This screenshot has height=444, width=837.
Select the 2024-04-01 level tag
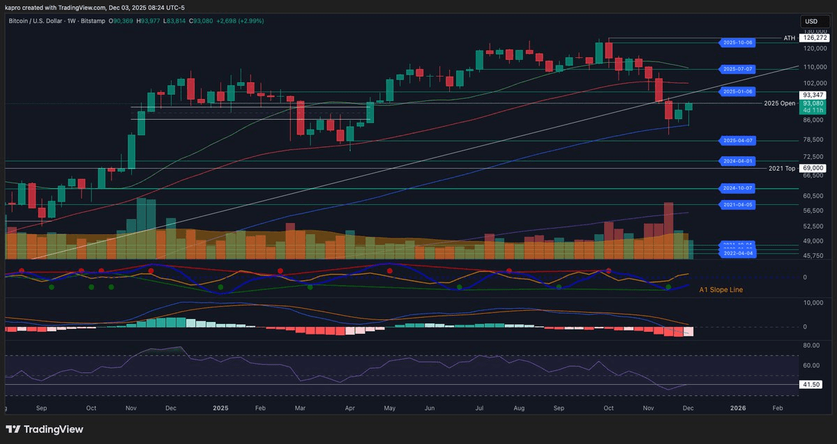[738, 161]
